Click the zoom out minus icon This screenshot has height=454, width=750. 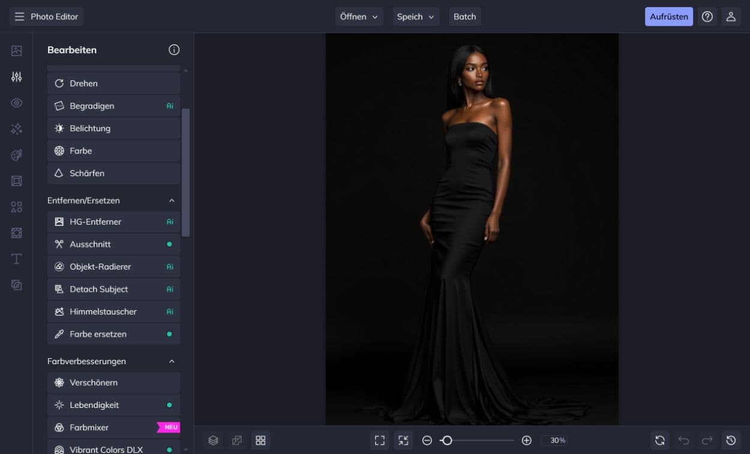427,440
